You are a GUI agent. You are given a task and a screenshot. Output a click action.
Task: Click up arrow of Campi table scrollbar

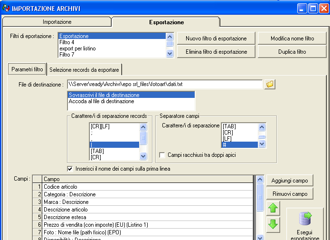(260, 179)
